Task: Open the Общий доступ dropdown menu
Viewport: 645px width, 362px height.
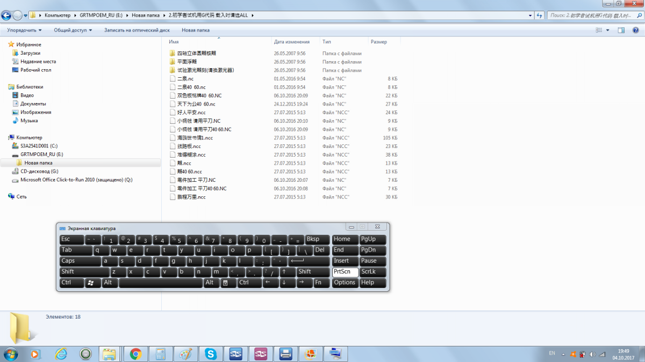Action: (73, 31)
